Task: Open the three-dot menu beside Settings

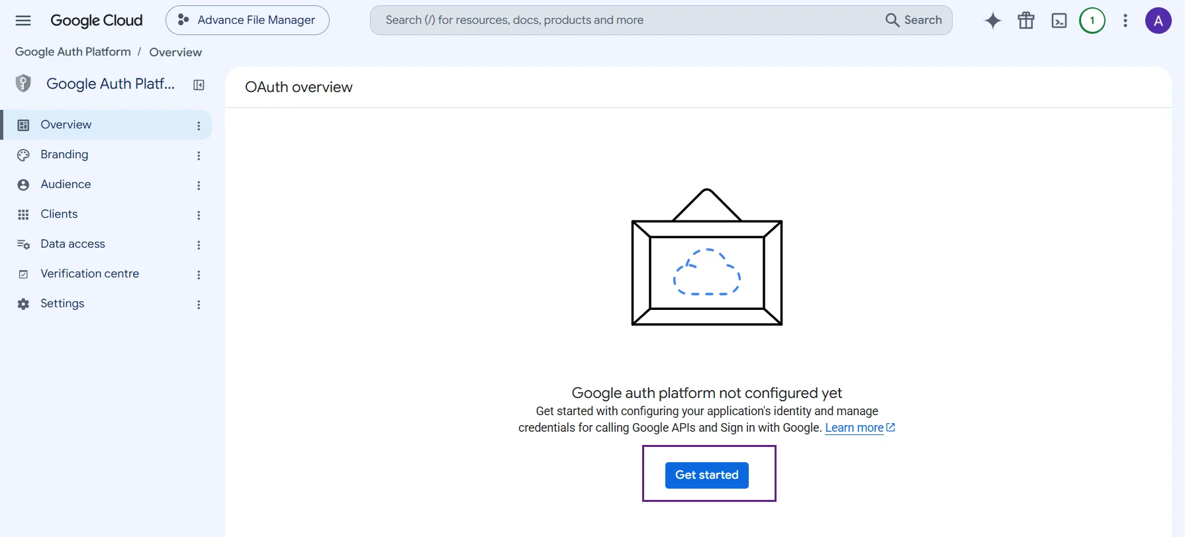Action: tap(199, 305)
